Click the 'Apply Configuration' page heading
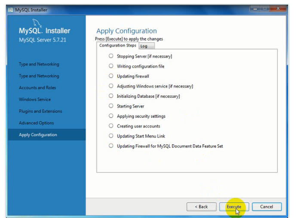298x218 pixels. (126, 31)
